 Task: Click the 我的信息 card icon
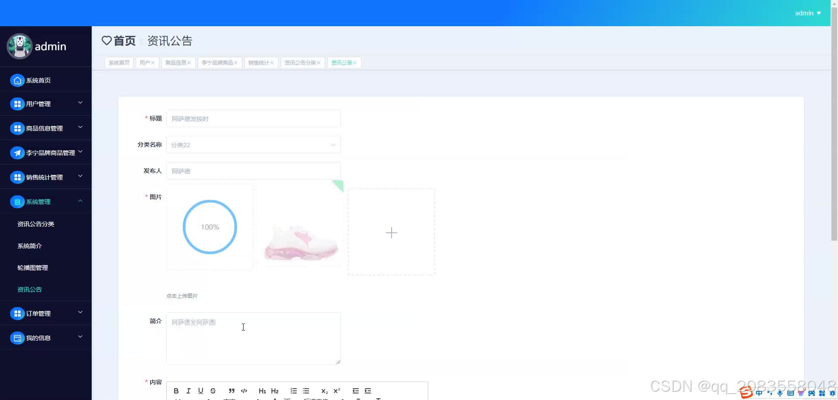[x=17, y=338]
